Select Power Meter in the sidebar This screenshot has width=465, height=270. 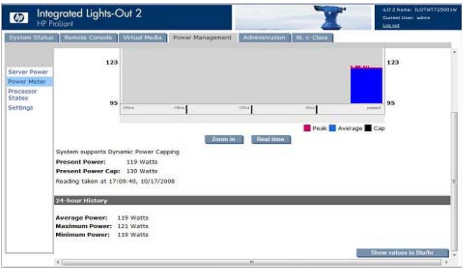29,82
